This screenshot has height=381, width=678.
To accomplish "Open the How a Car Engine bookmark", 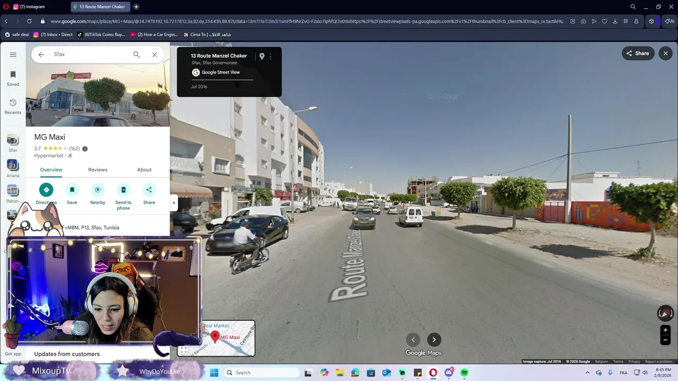I will click(x=154, y=34).
